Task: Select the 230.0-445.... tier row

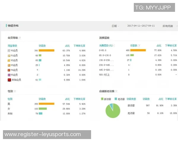Action: [x=107, y=65]
